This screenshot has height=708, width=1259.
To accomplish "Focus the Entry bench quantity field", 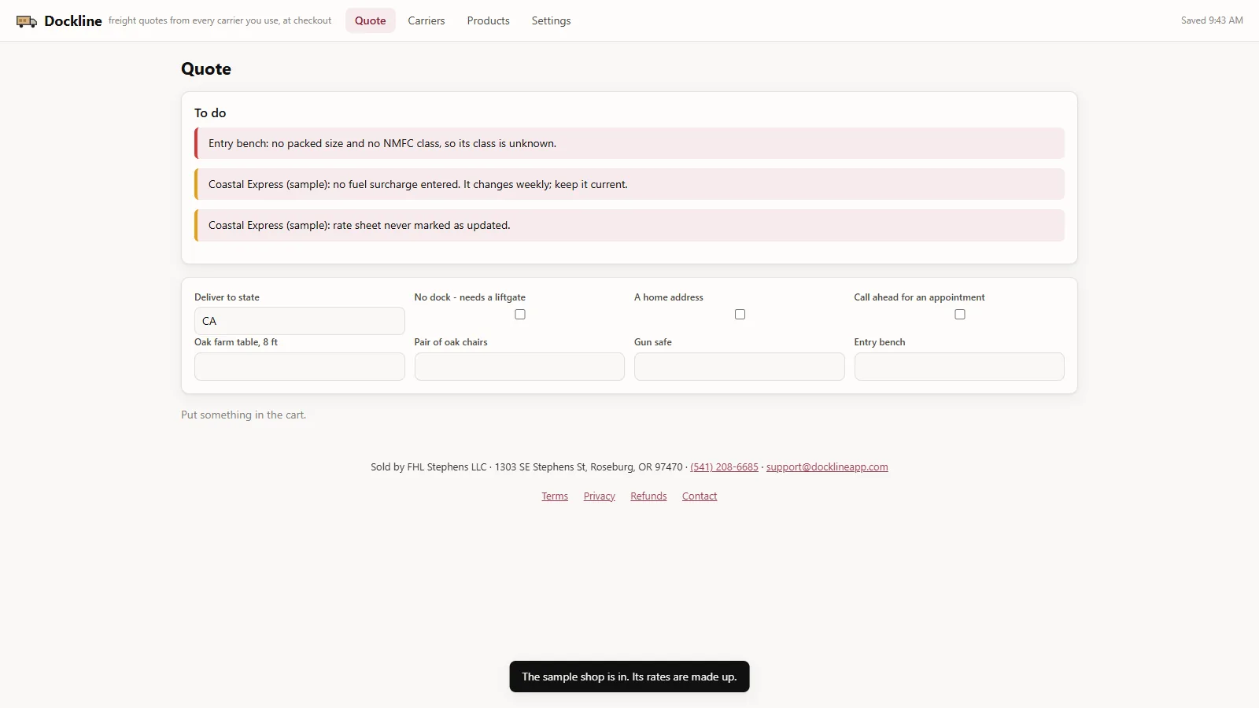I will click(959, 367).
